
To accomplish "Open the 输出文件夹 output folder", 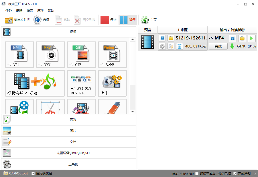I will (x=17, y=20).
